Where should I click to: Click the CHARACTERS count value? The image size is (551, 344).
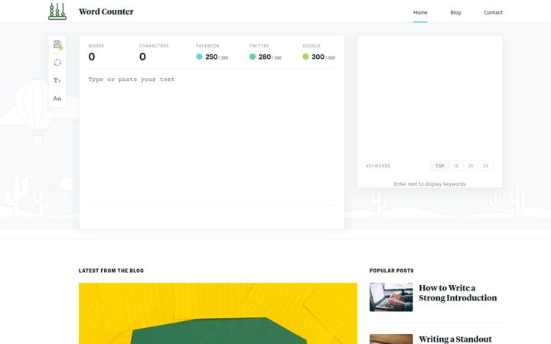[142, 57]
